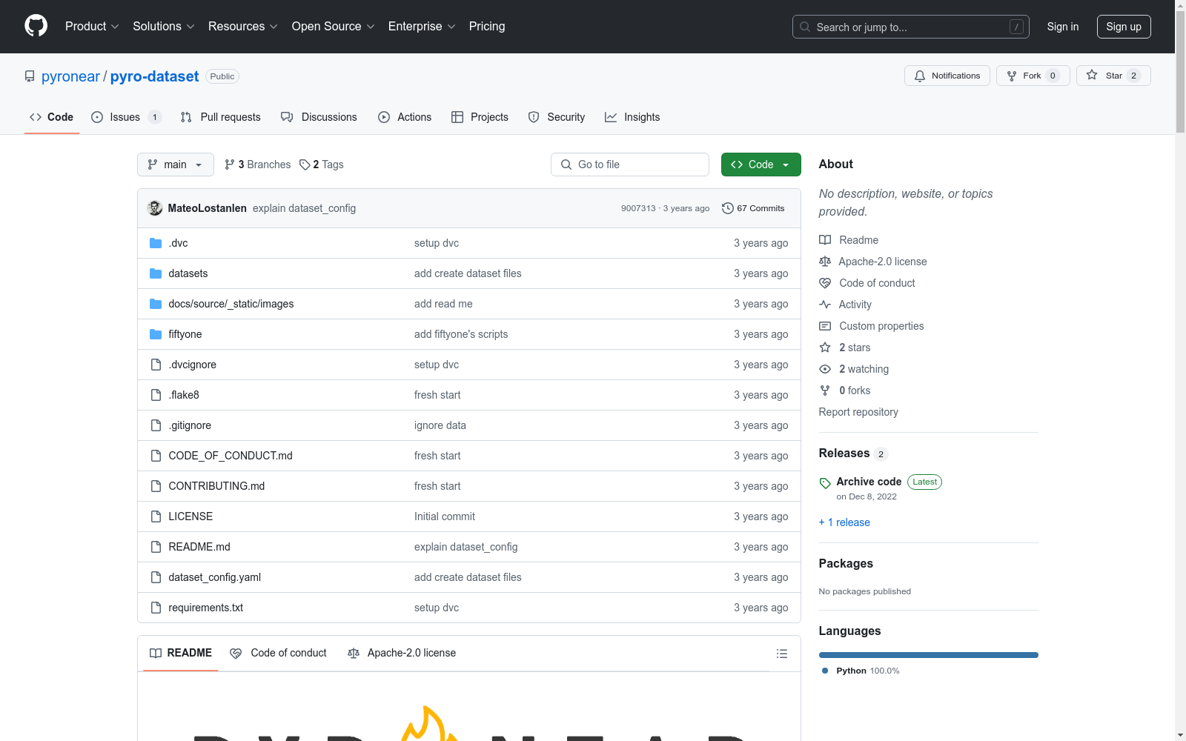Click the repository icon beside pyronear
1186x741 pixels.
tap(30, 76)
